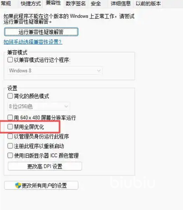Check 以管理员身份运行此程序
The image size is (183, 210).
tap(10, 136)
